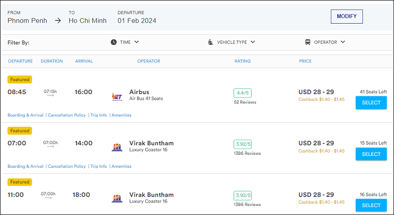Expand the TIME filter dropdown

pyautogui.click(x=136, y=42)
